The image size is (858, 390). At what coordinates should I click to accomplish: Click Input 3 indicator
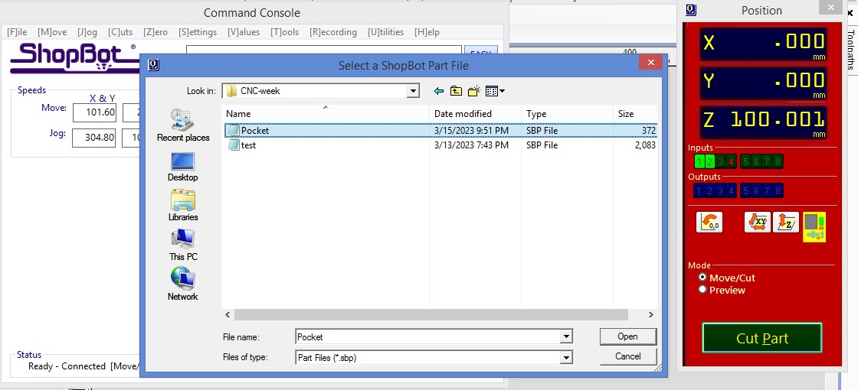721,161
